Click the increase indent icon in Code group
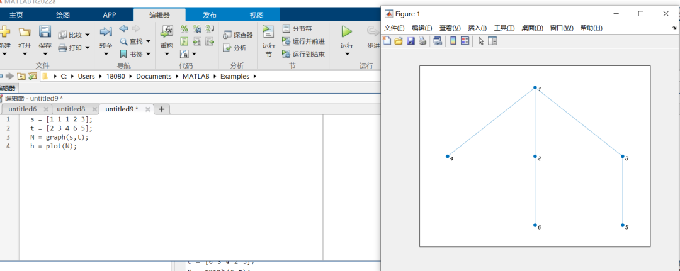Screen dimensions: 680x271 click(197, 41)
